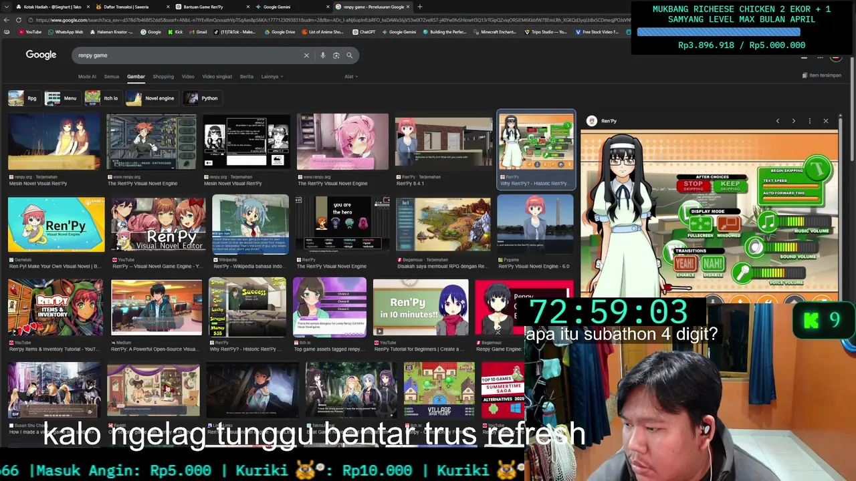This screenshot has width=856, height=481.
Task: Open YouTube bookmark
Action: (x=30, y=32)
